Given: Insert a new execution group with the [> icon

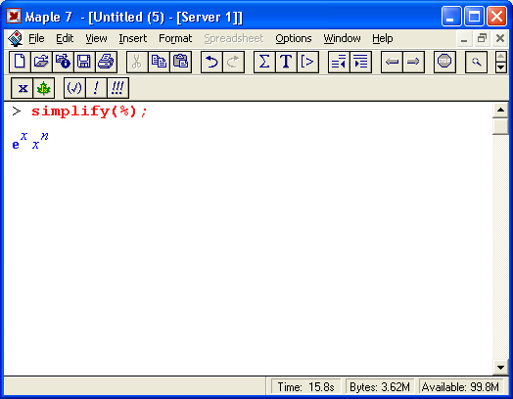Looking at the screenshot, I should tap(307, 62).
